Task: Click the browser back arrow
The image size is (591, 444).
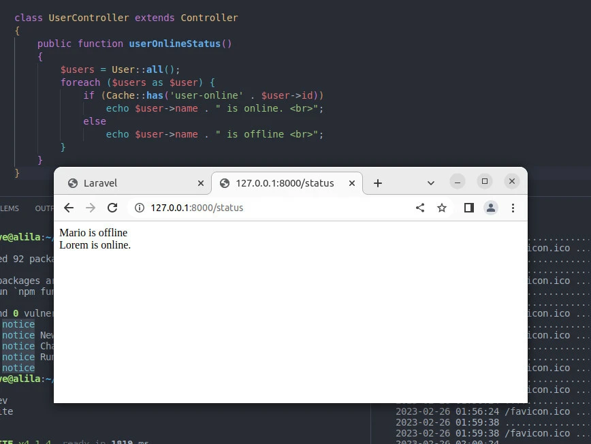Action: point(69,208)
